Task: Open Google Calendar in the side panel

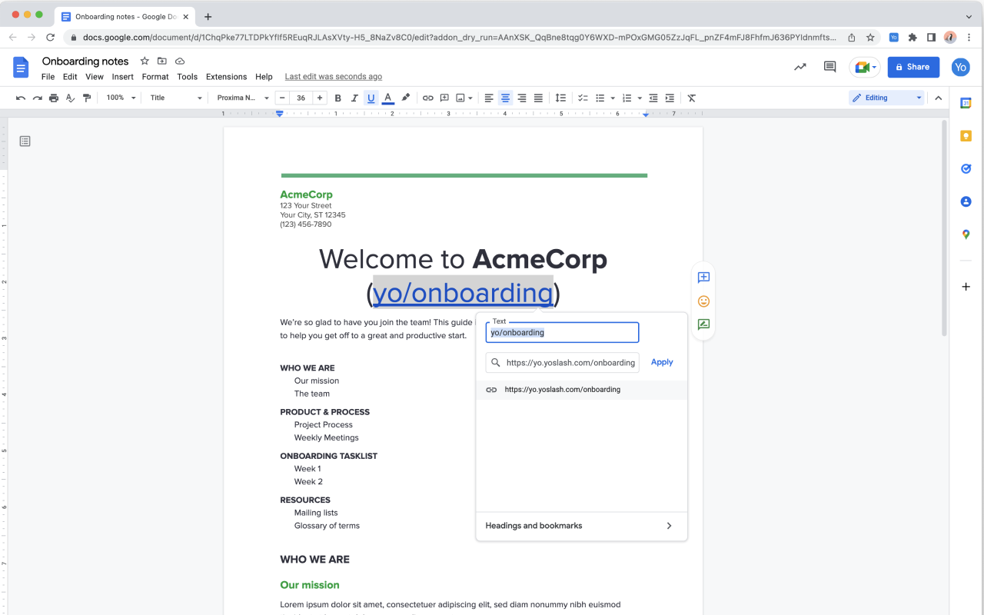Action: 966,102
